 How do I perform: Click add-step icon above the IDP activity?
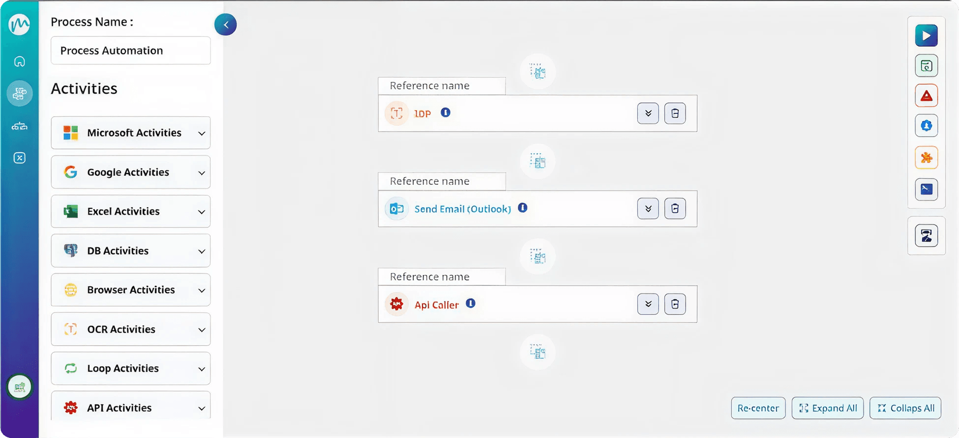[537, 72]
